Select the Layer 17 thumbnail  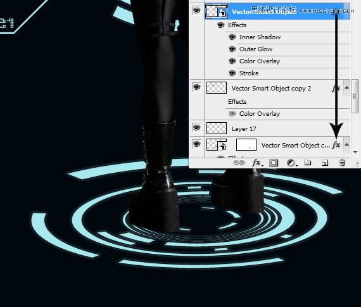[x=217, y=128]
